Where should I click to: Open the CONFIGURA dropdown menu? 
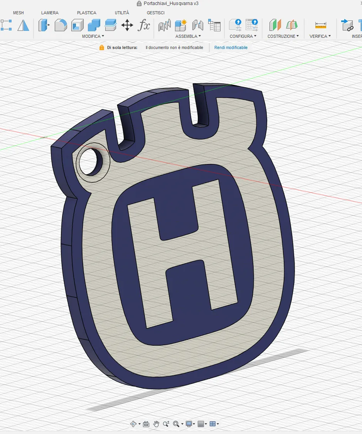243,36
